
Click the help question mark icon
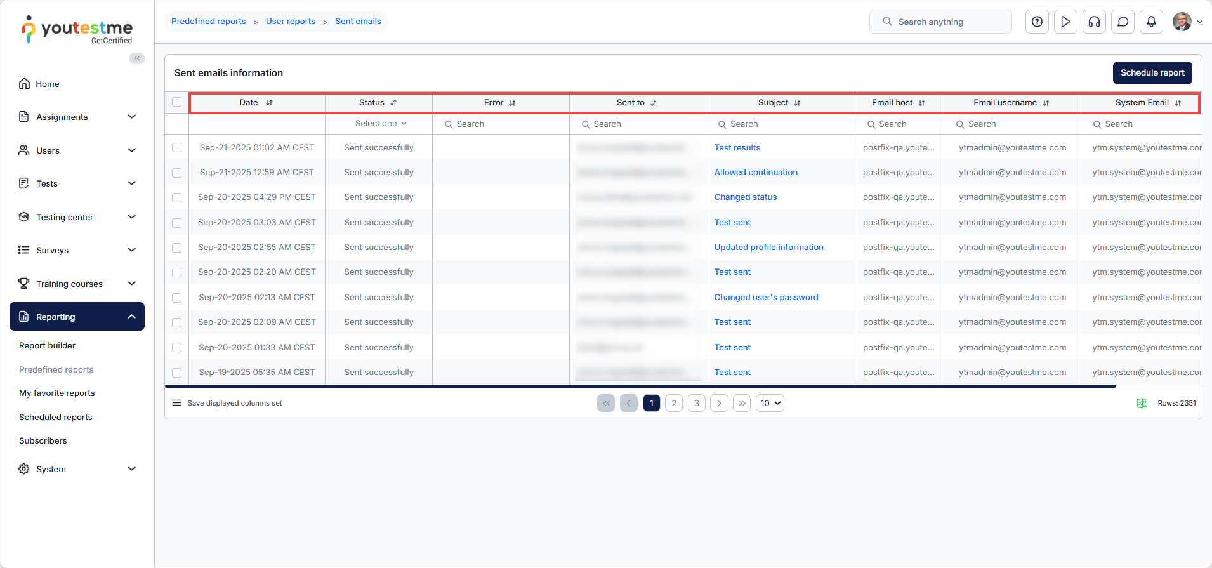[x=1037, y=22]
